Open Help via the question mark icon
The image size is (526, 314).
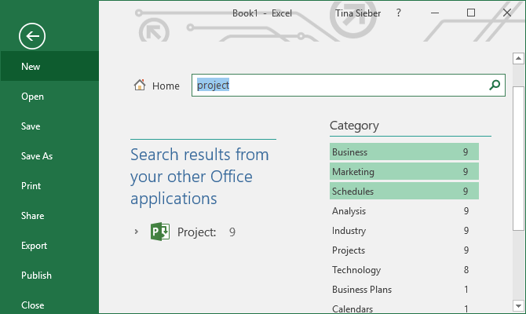click(398, 13)
